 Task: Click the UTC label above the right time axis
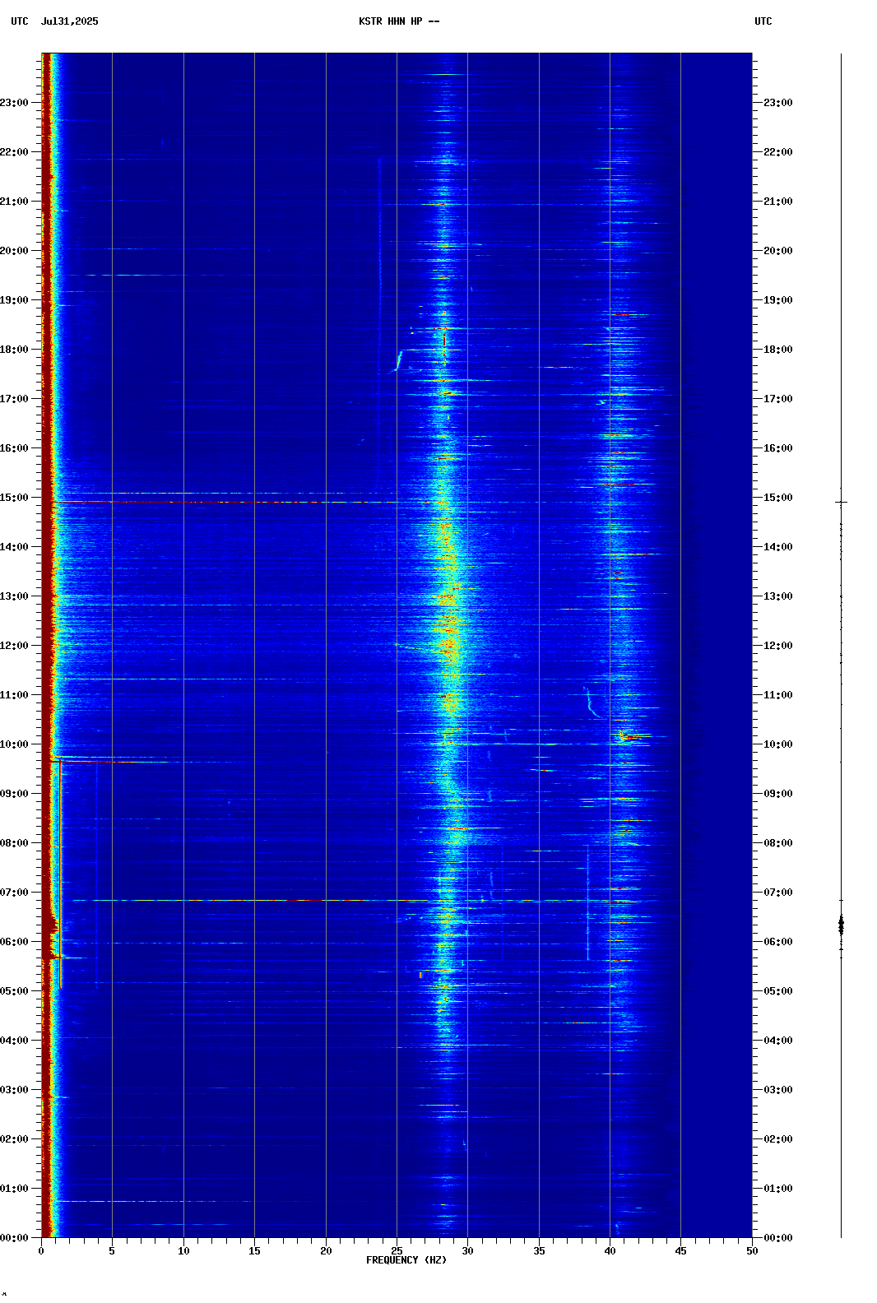(x=763, y=21)
